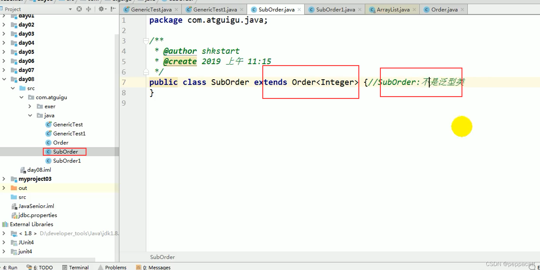The image size is (540, 270).
Task: Open SubOrder1 class in tree
Action: (x=63, y=161)
